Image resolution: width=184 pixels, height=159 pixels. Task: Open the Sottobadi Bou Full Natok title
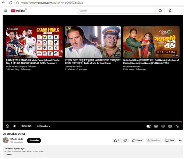(x=151, y=62)
